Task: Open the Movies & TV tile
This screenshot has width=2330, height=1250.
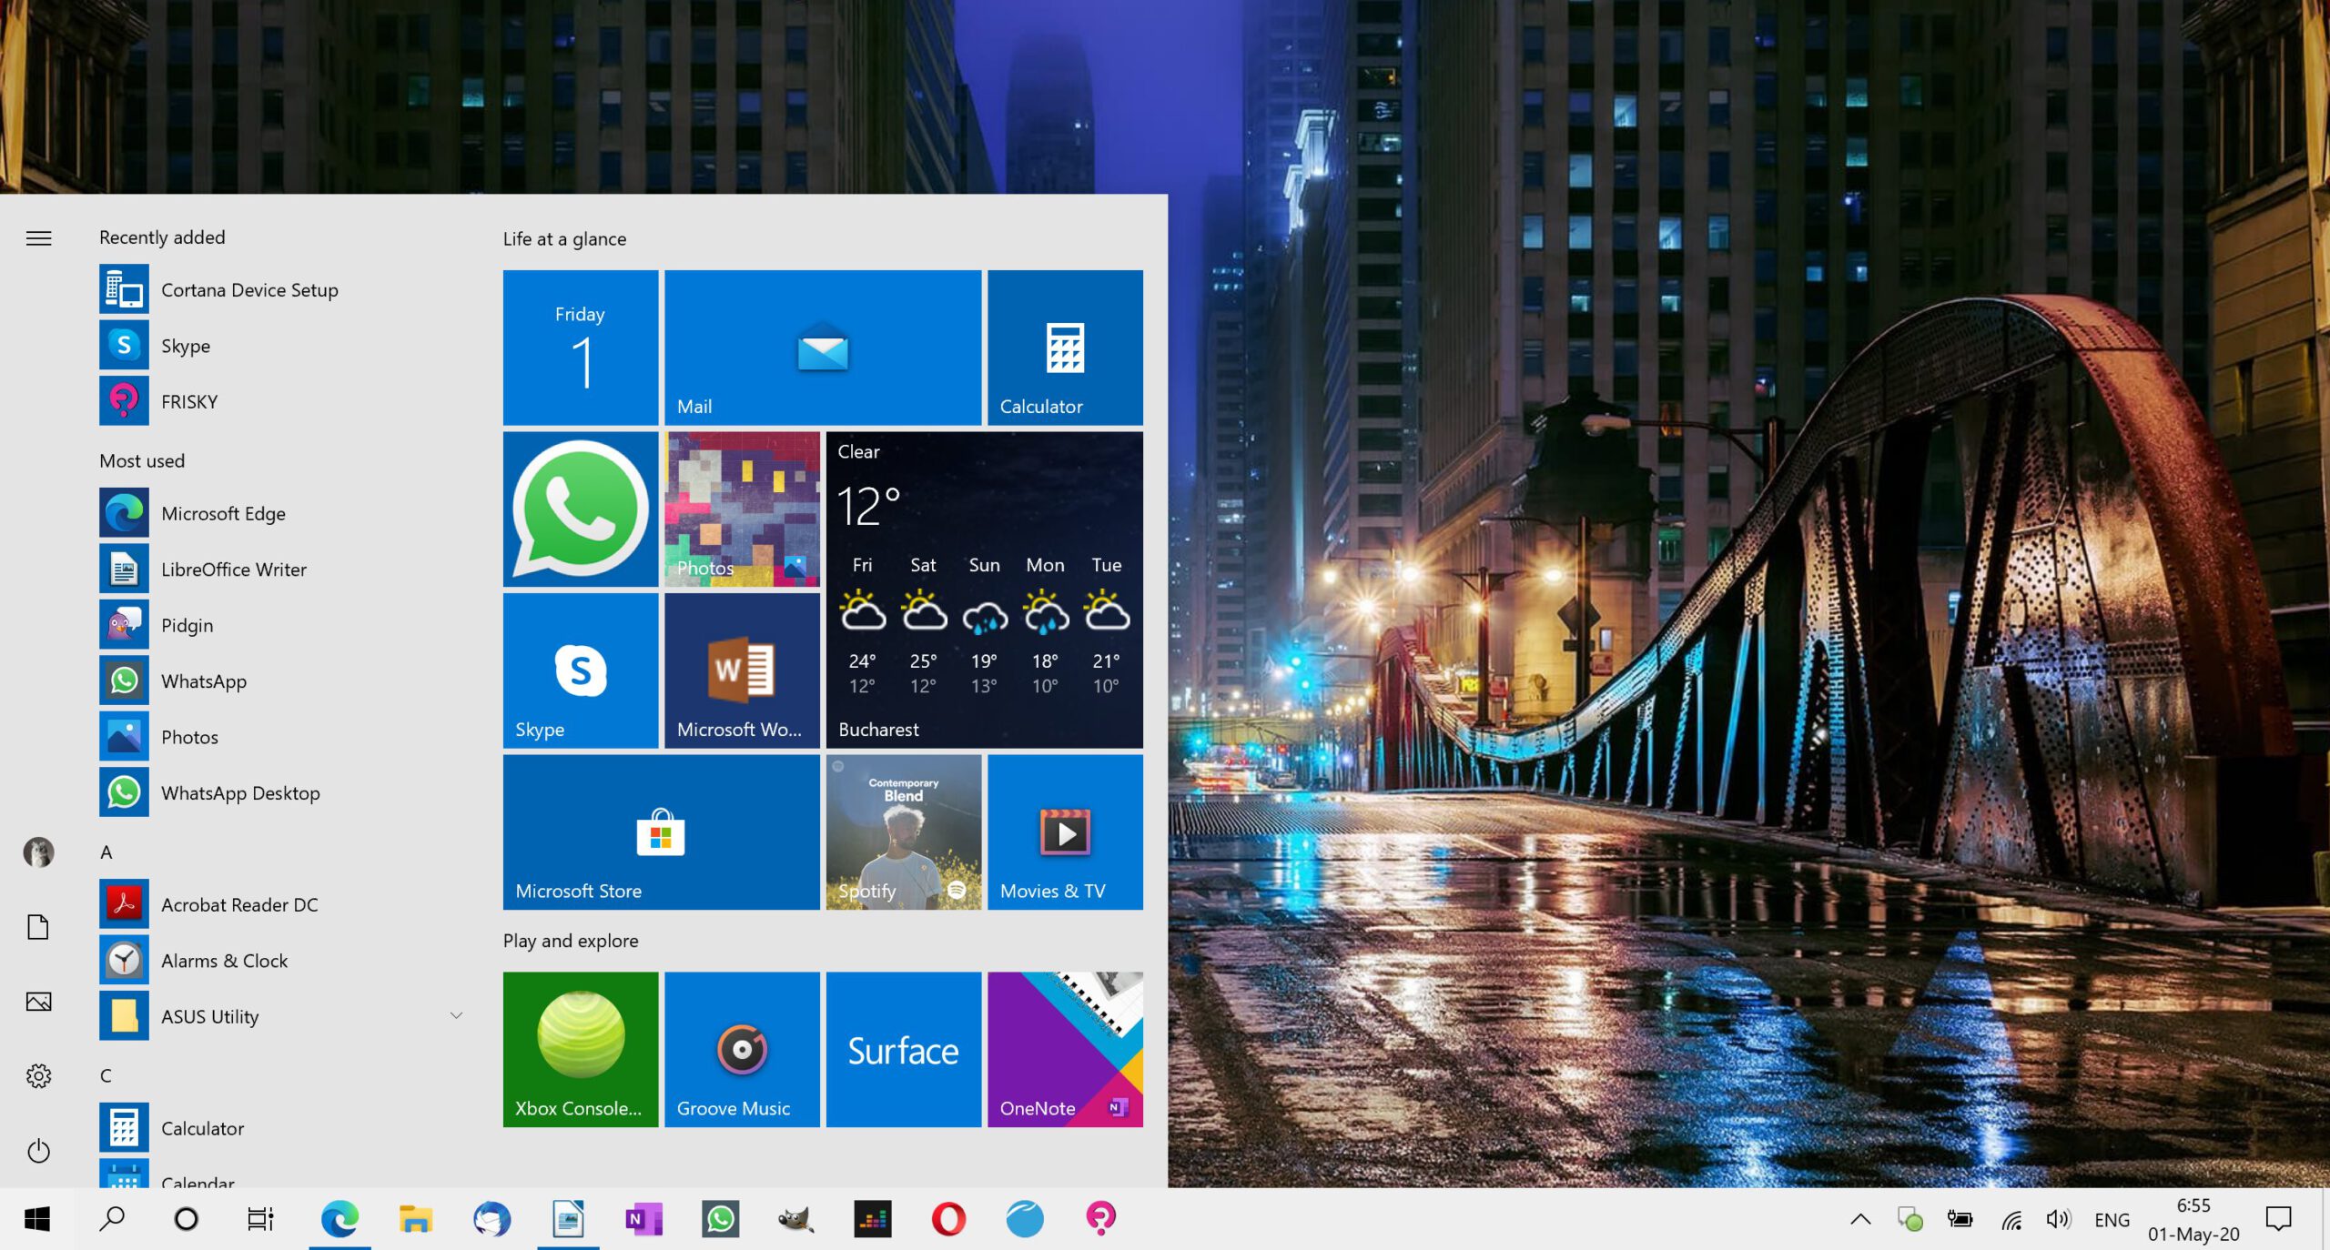Action: click(1065, 832)
